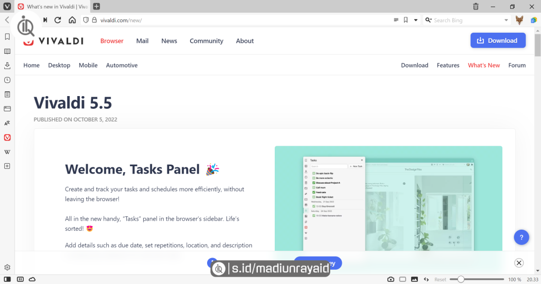Click the blue Download button

tap(498, 41)
